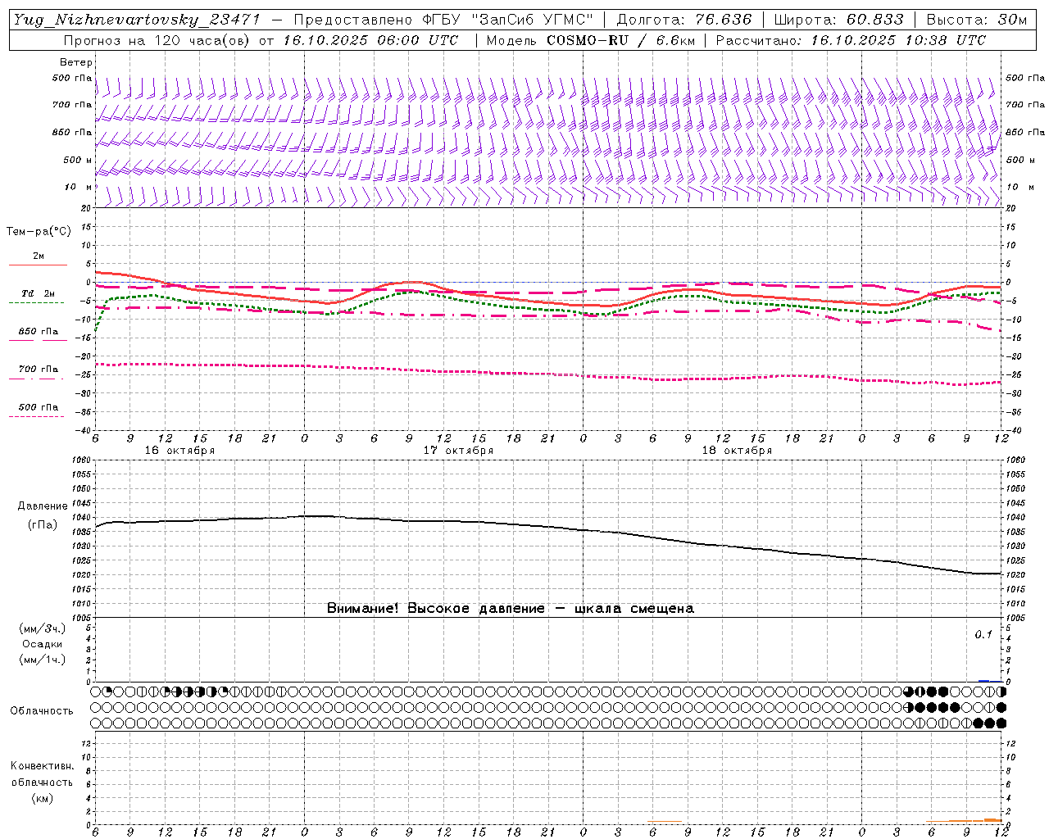Screen dimensions: 1049x839
Task: Click the Тем-ра(°C) axis title
Action: point(39,232)
